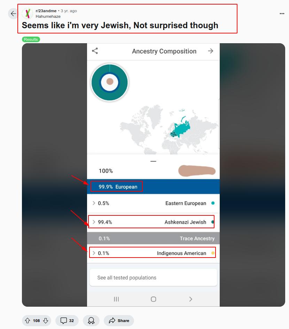Open the post options three-dot menu
The image size is (289, 329).
(282, 14)
